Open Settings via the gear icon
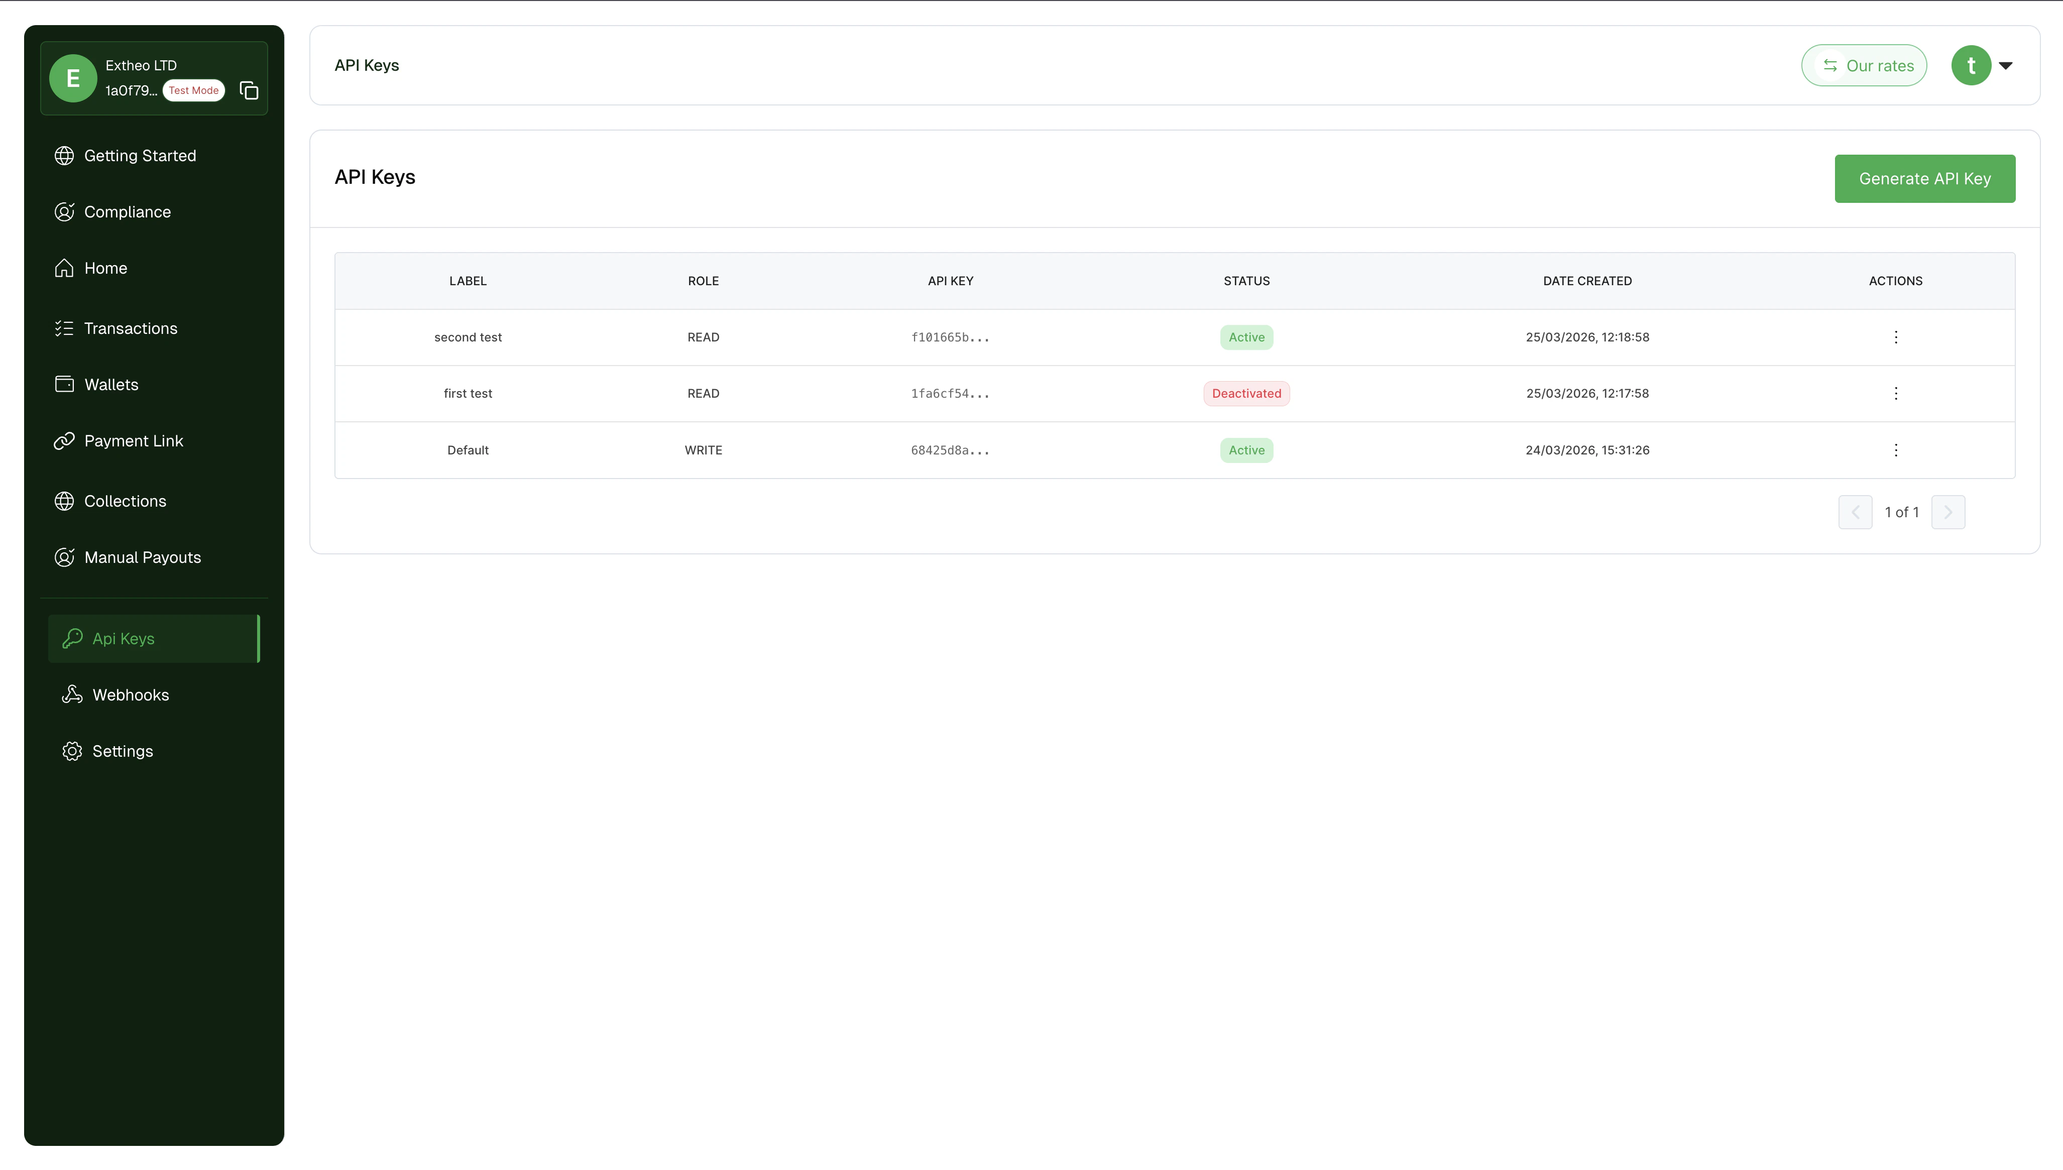Viewport: 2063px width, 1170px height. tap(71, 751)
